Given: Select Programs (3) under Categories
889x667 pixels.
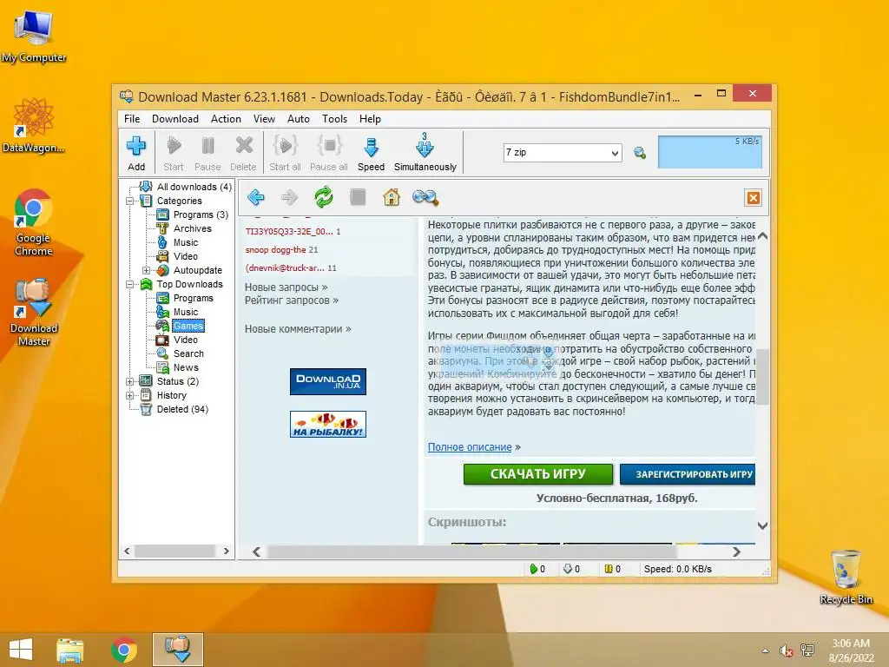Looking at the screenshot, I should click(201, 215).
